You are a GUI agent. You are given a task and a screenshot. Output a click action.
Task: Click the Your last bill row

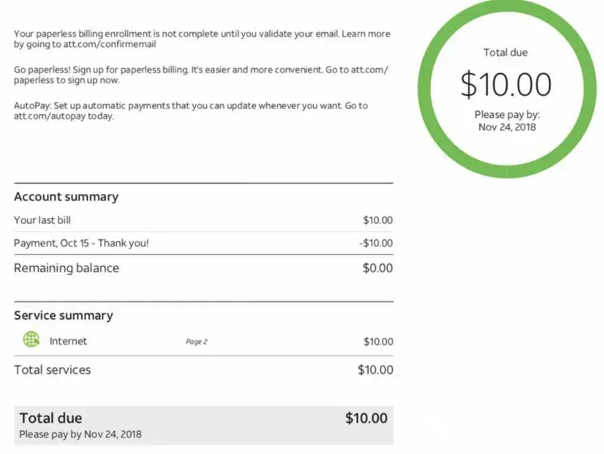point(42,220)
